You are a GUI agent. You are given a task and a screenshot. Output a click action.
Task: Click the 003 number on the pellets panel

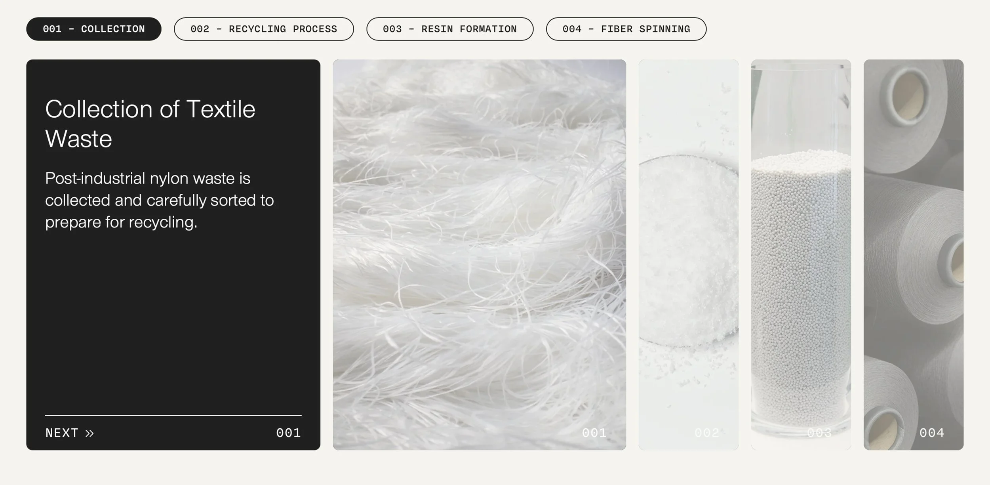point(819,433)
